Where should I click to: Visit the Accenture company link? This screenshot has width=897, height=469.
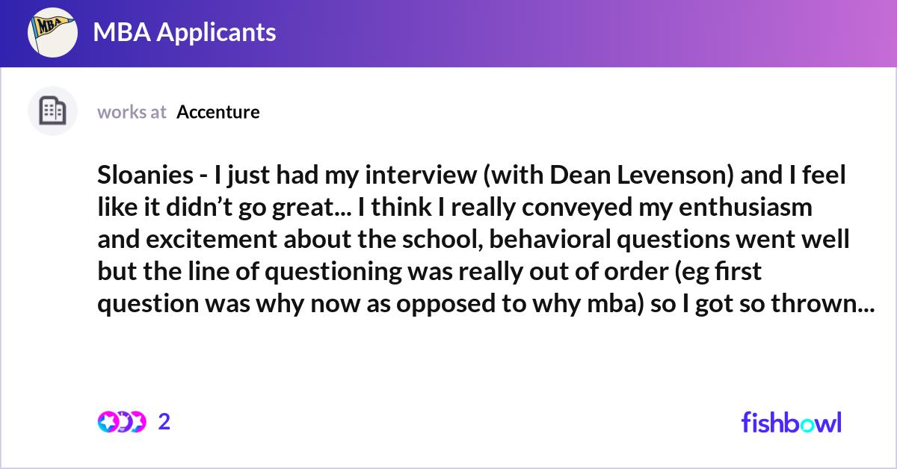(x=218, y=112)
